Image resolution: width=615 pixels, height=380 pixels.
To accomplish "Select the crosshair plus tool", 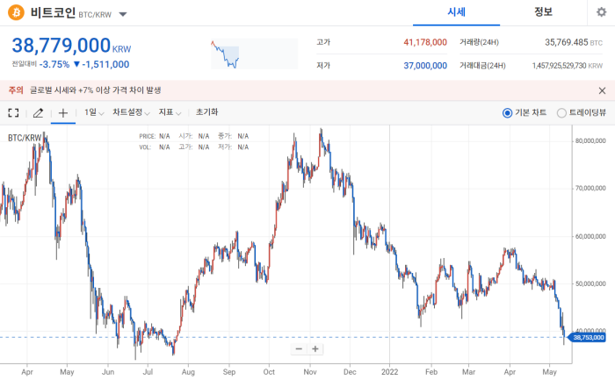I will [63, 113].
